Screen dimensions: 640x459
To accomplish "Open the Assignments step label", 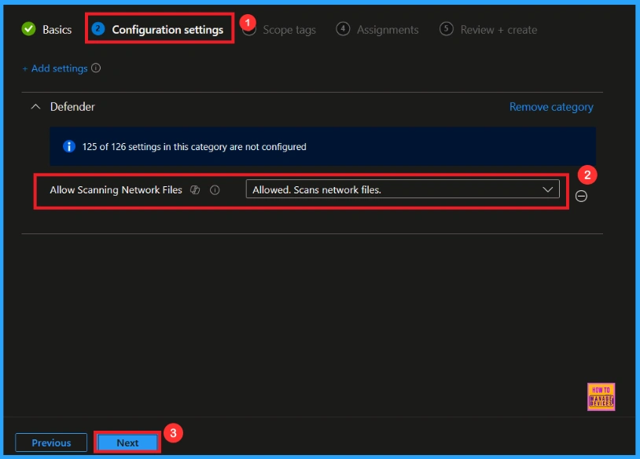I will pyautogui.click(x=388, y=30).
